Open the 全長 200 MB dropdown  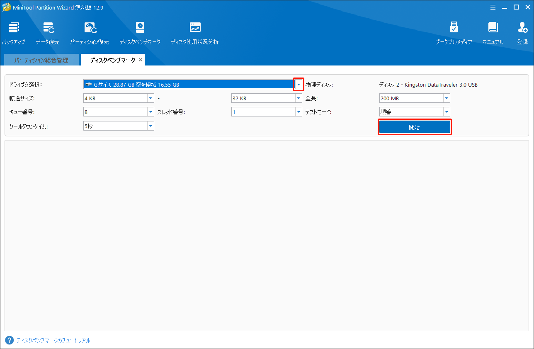click(x=447, y=99)
